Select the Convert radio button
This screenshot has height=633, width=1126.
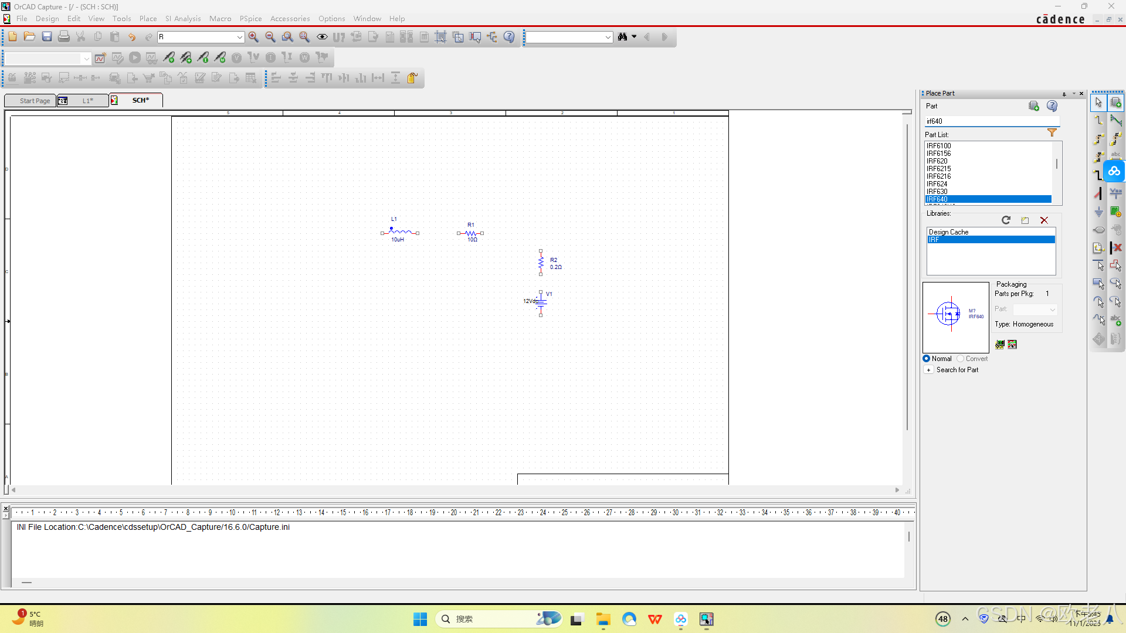(961, 359)
